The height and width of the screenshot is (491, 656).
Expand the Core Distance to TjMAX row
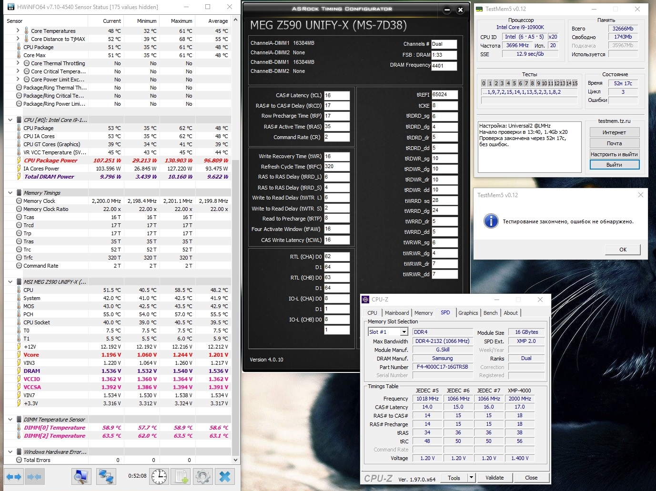click(x=18, y=39)
